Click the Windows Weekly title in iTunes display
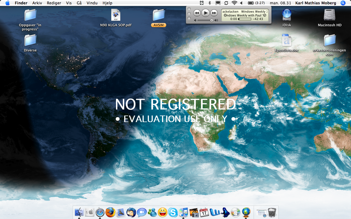 pyautogui.click(x=254, y=11)
